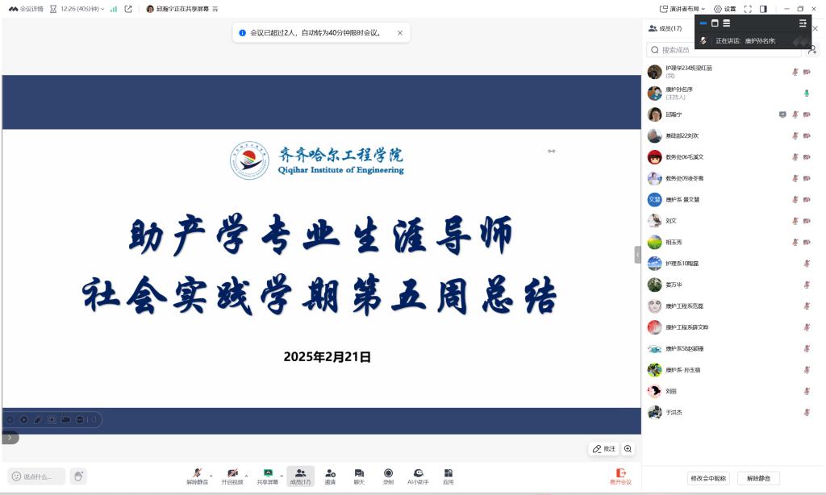Toggle camera with 开启视频

click(232, 476)
